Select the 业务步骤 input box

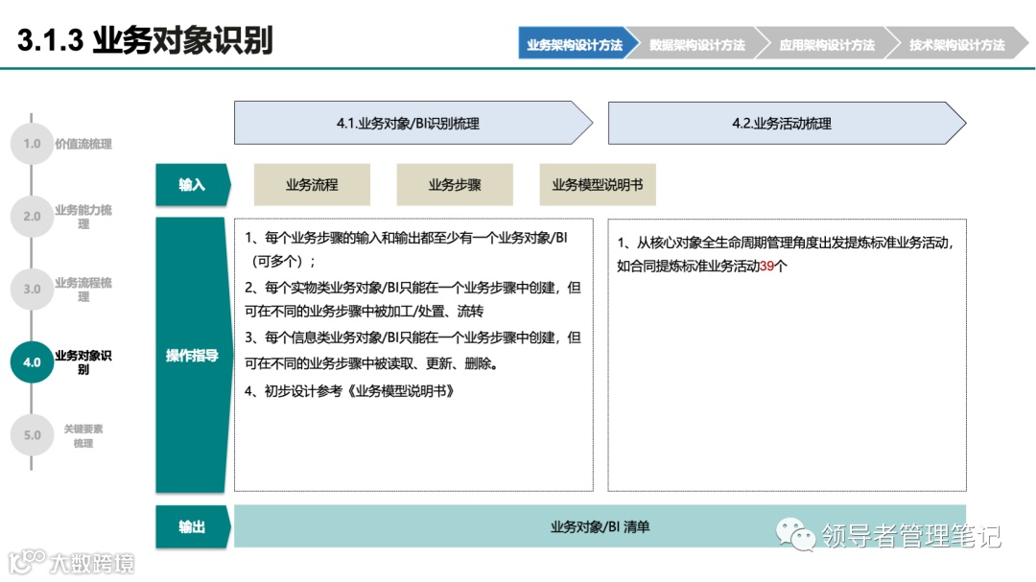(455, 184)
